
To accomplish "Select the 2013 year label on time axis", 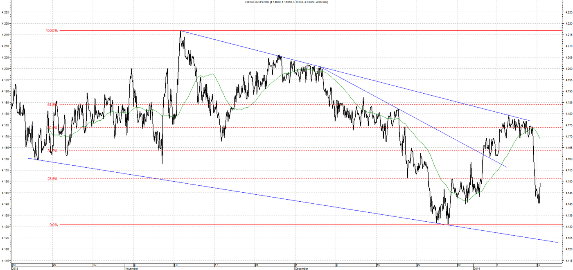I will tap(15, 268).
